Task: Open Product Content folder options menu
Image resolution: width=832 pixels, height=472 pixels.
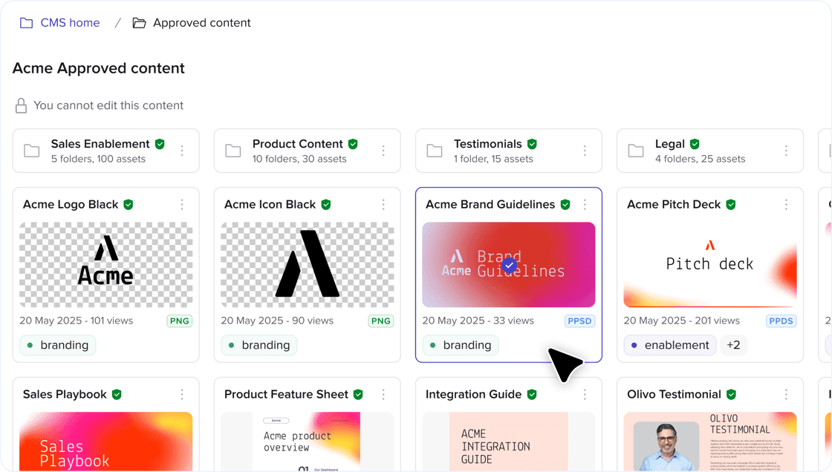Action: point(383,151)
